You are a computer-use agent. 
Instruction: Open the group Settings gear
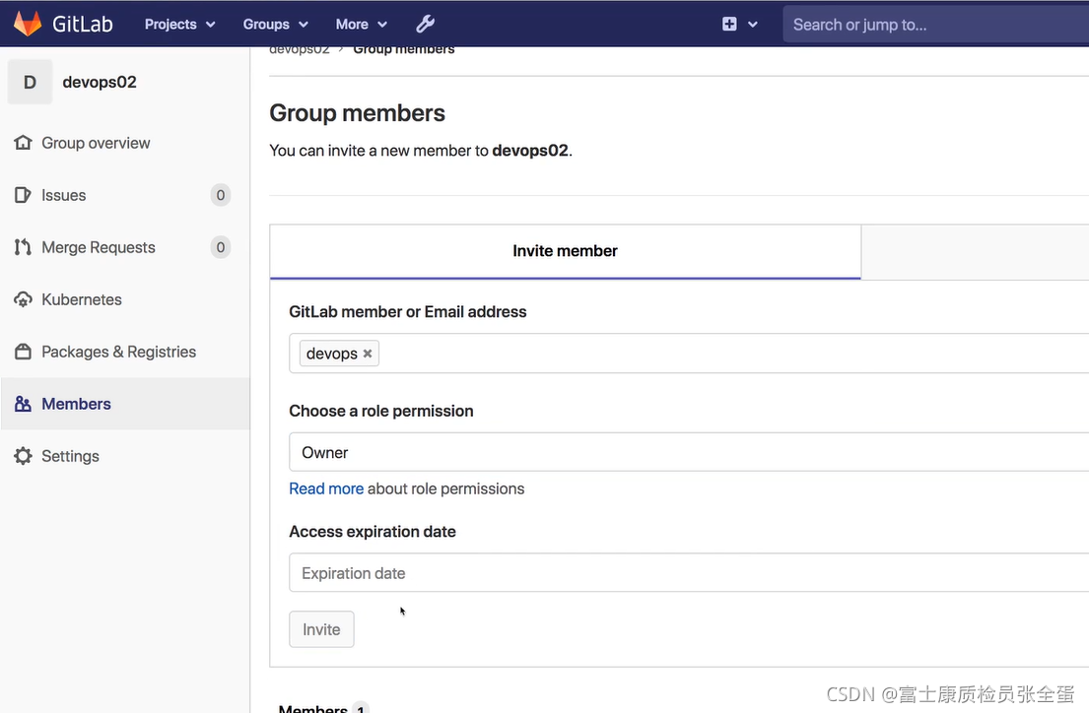21,455
